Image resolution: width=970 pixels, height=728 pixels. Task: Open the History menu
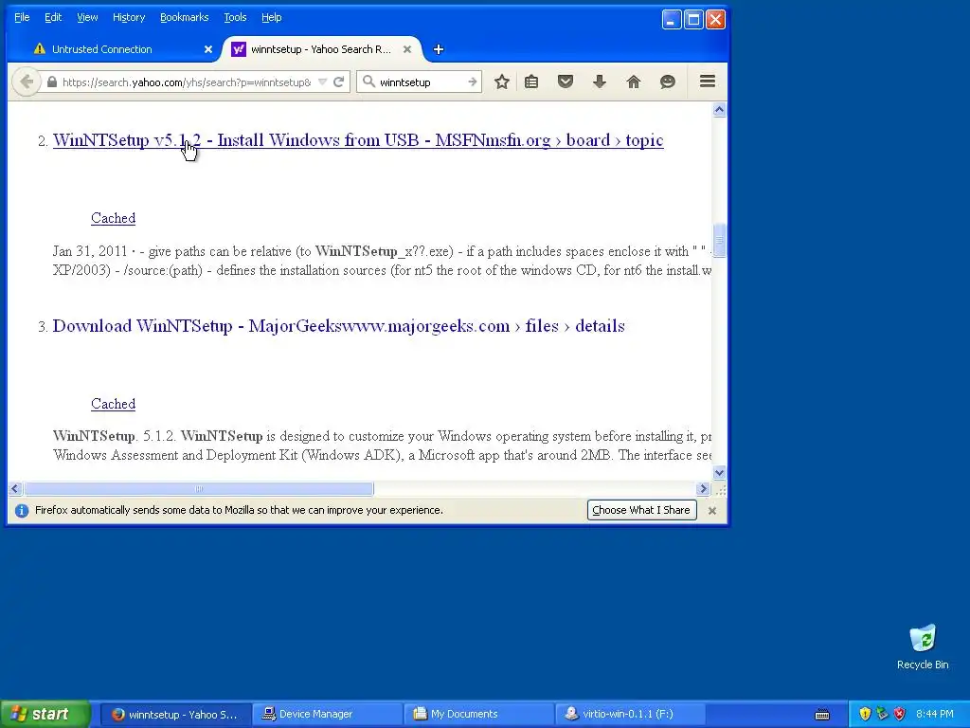pos(129,17)
